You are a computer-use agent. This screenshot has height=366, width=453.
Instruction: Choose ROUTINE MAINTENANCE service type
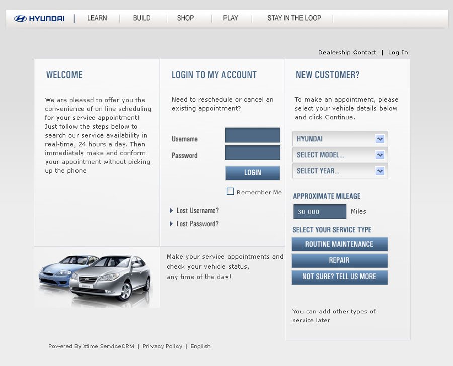coord(339,244)
